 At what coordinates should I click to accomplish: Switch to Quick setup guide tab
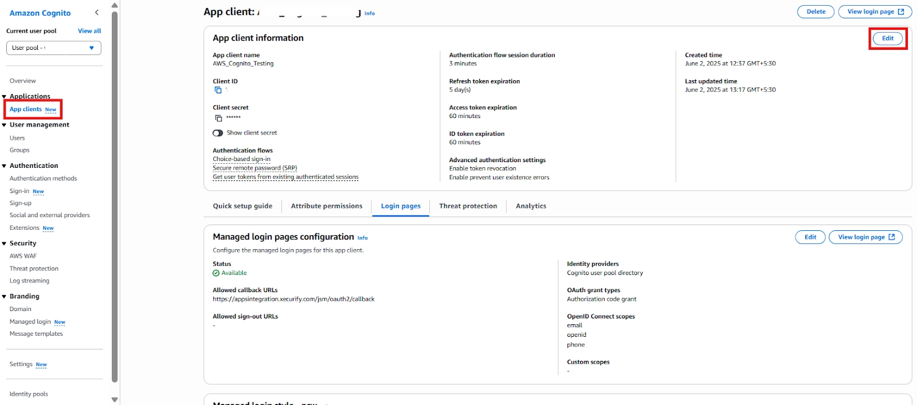pyautogui.click(x=242, y=206)
